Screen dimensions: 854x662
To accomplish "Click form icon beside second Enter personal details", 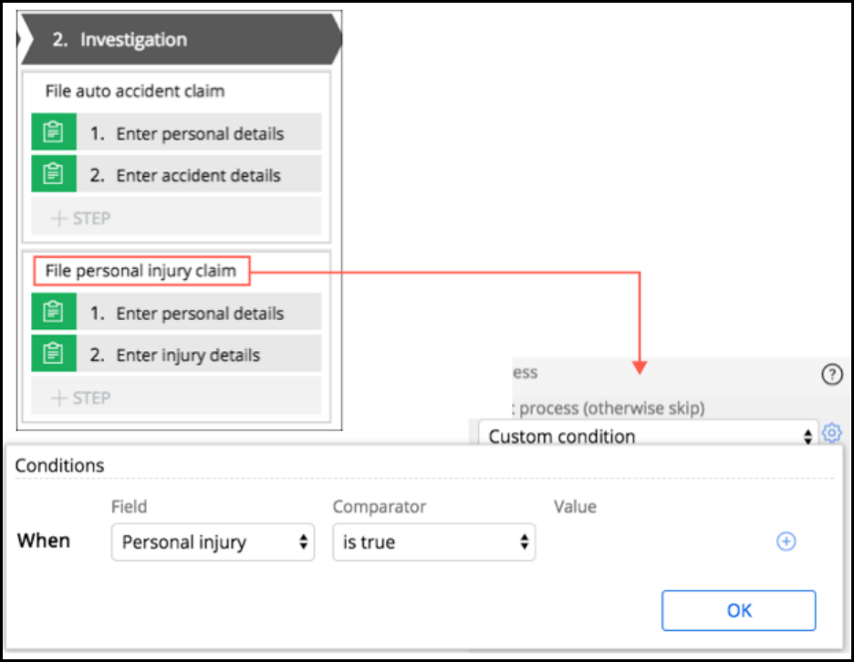I will (x=54, y=312).
